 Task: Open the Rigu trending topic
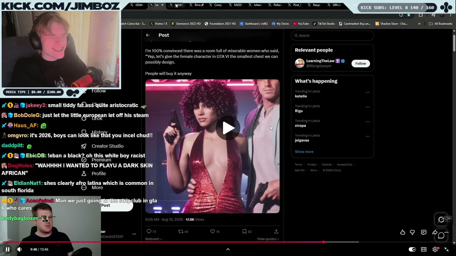(x=299, y=111)
